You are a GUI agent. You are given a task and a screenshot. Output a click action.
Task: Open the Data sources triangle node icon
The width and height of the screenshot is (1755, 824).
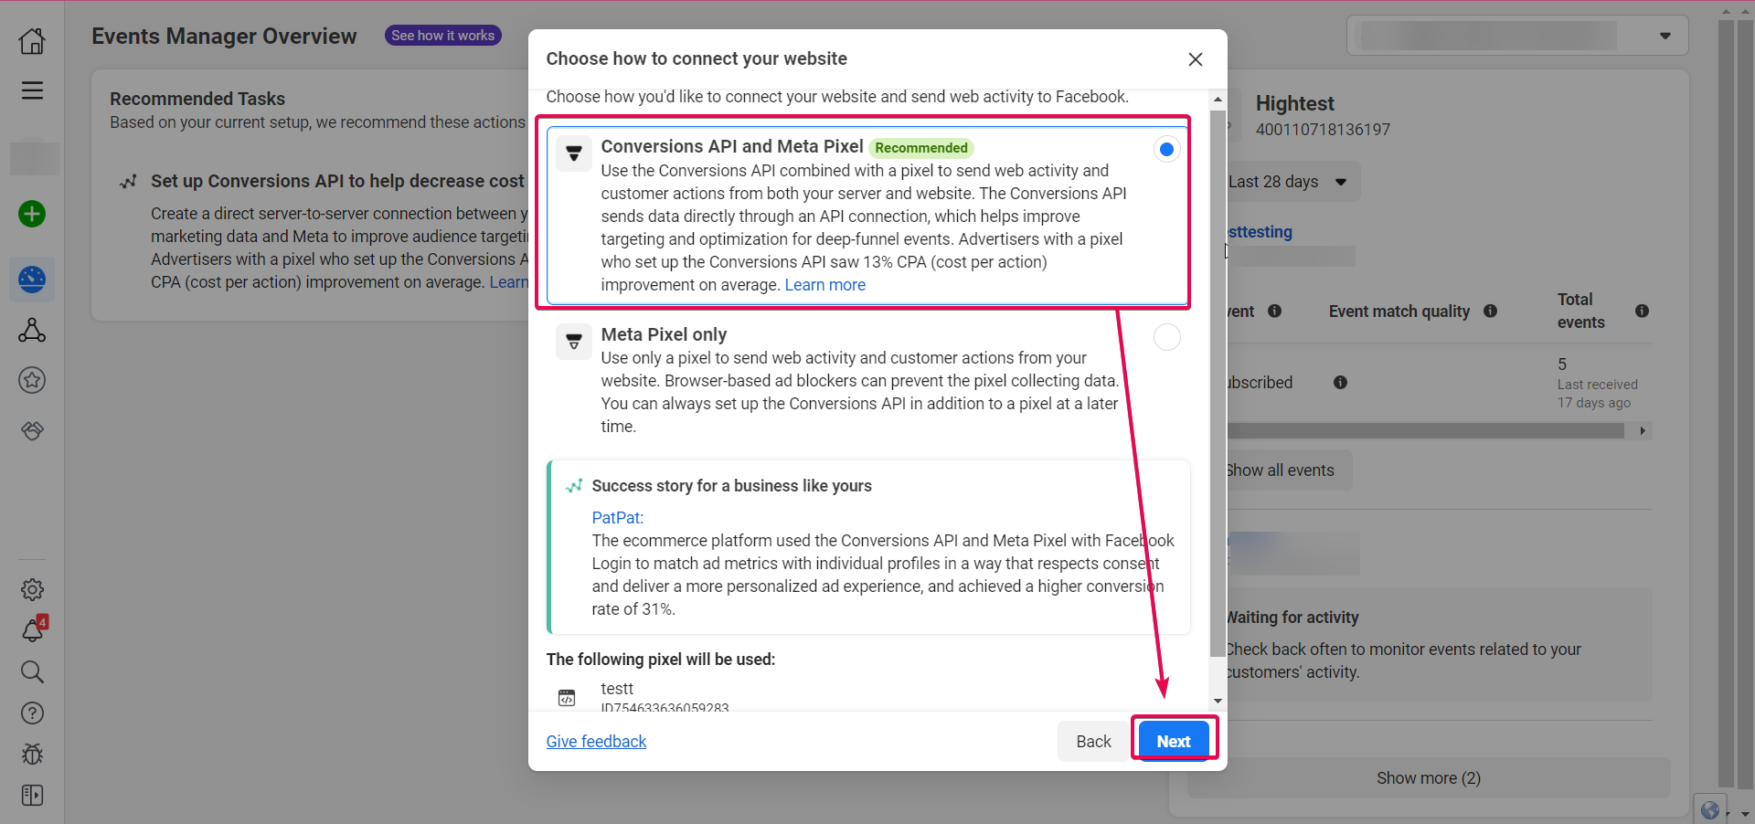click(32, 330)
